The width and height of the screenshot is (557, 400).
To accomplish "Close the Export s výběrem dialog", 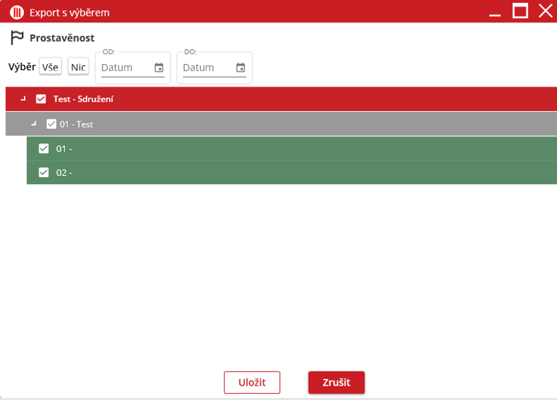I will click(x=545, y=11).
